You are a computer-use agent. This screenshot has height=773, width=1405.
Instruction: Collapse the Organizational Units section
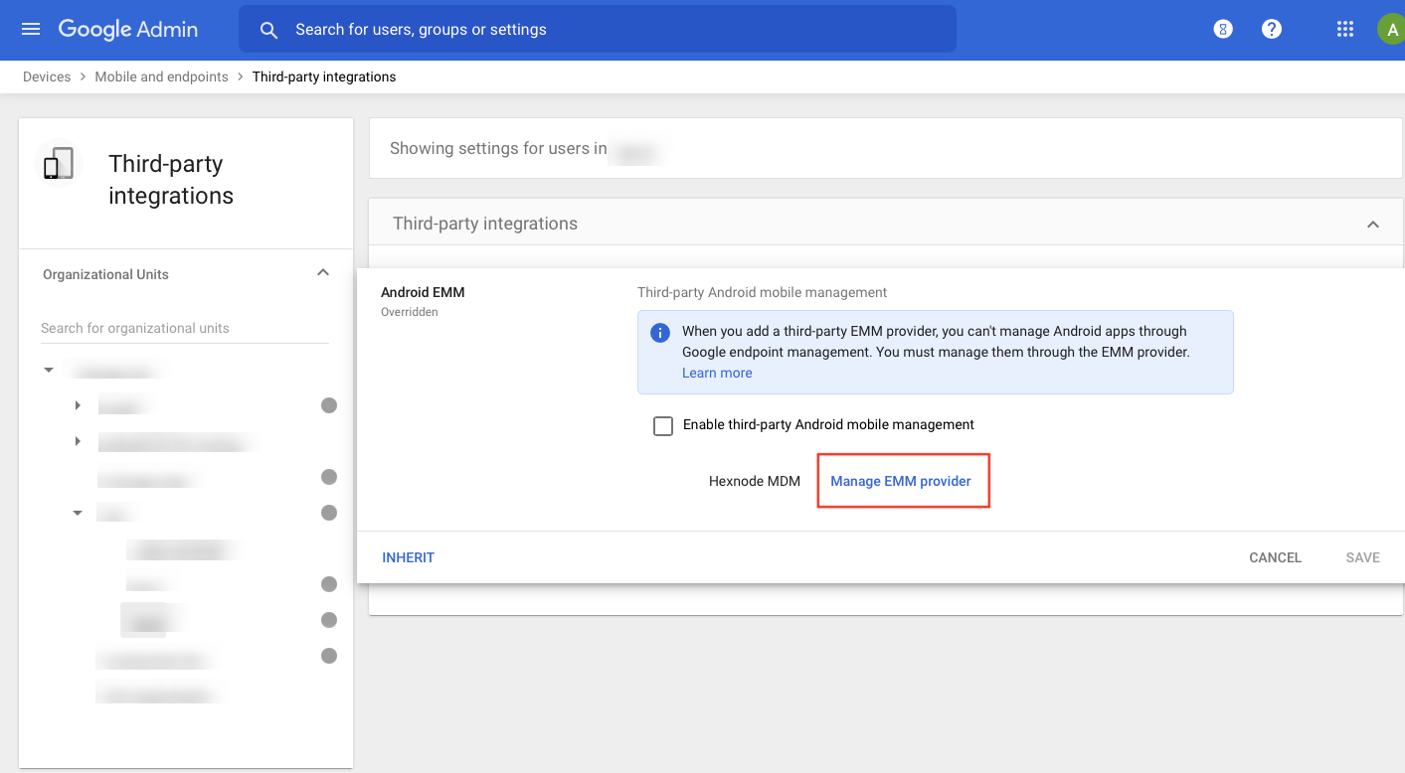(x=323, y=273)
